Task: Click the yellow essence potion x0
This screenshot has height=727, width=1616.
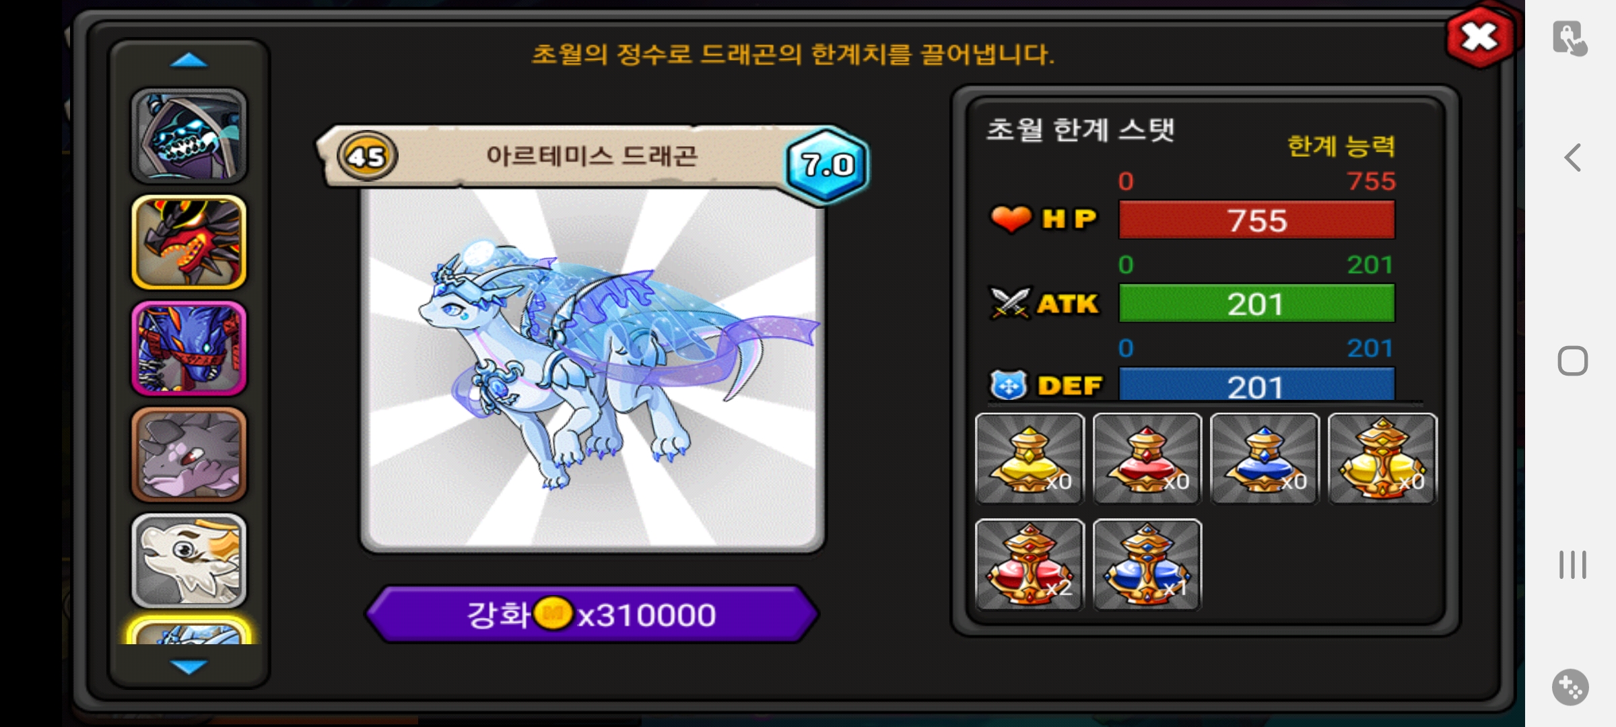Action: [x=1030, y=458]
